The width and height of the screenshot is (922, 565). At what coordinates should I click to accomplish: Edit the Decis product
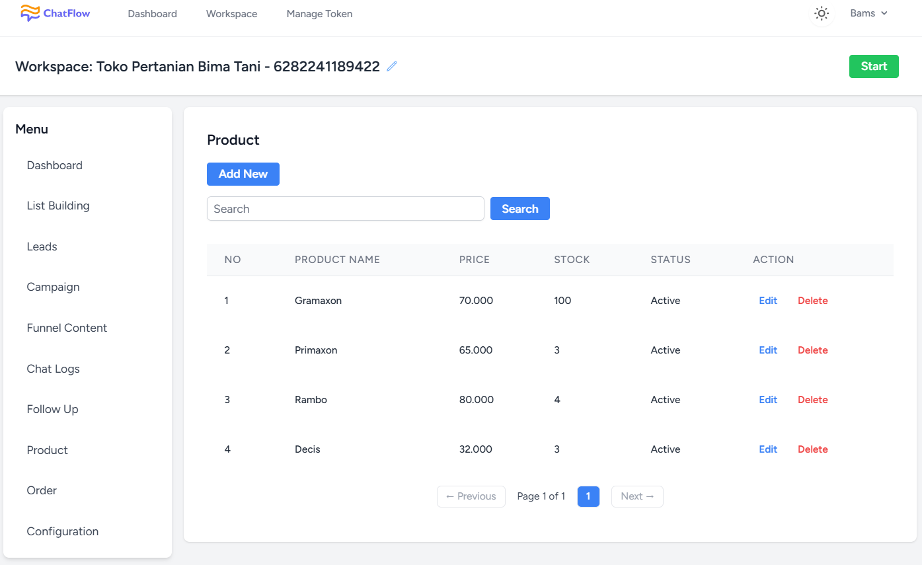tap(768, 449)
